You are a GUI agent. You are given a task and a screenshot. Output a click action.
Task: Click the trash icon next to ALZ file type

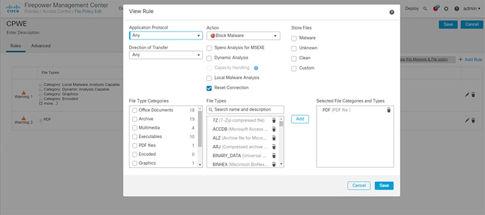[274, 138]
